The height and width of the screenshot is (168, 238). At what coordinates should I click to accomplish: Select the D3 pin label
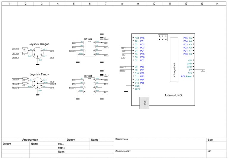(x=136, y=47)
